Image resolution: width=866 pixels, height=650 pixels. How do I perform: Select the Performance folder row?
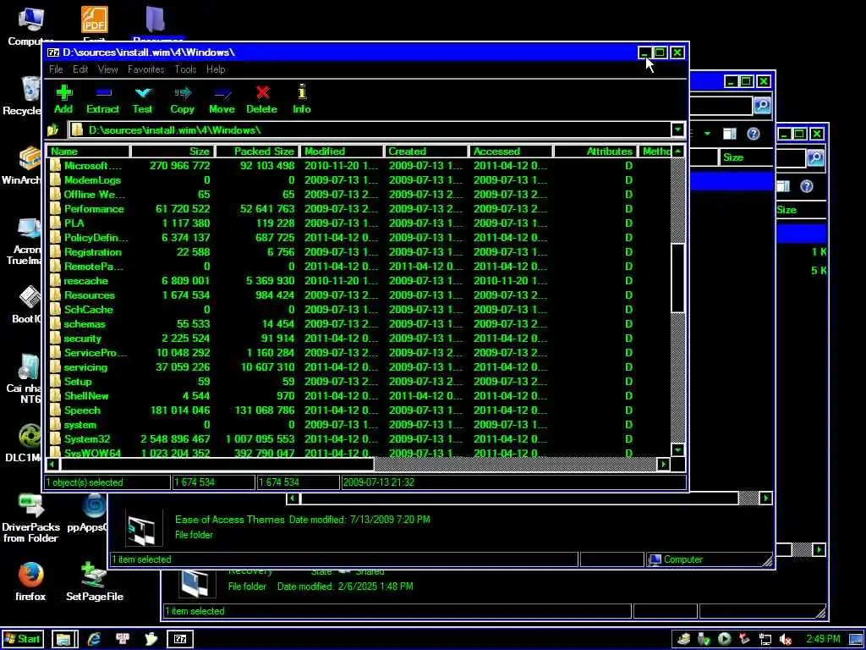pos(359,209)
